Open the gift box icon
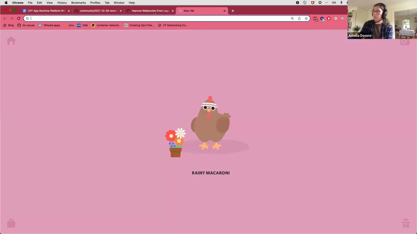Screen dimensions: 417x234 tap(406, 223)
